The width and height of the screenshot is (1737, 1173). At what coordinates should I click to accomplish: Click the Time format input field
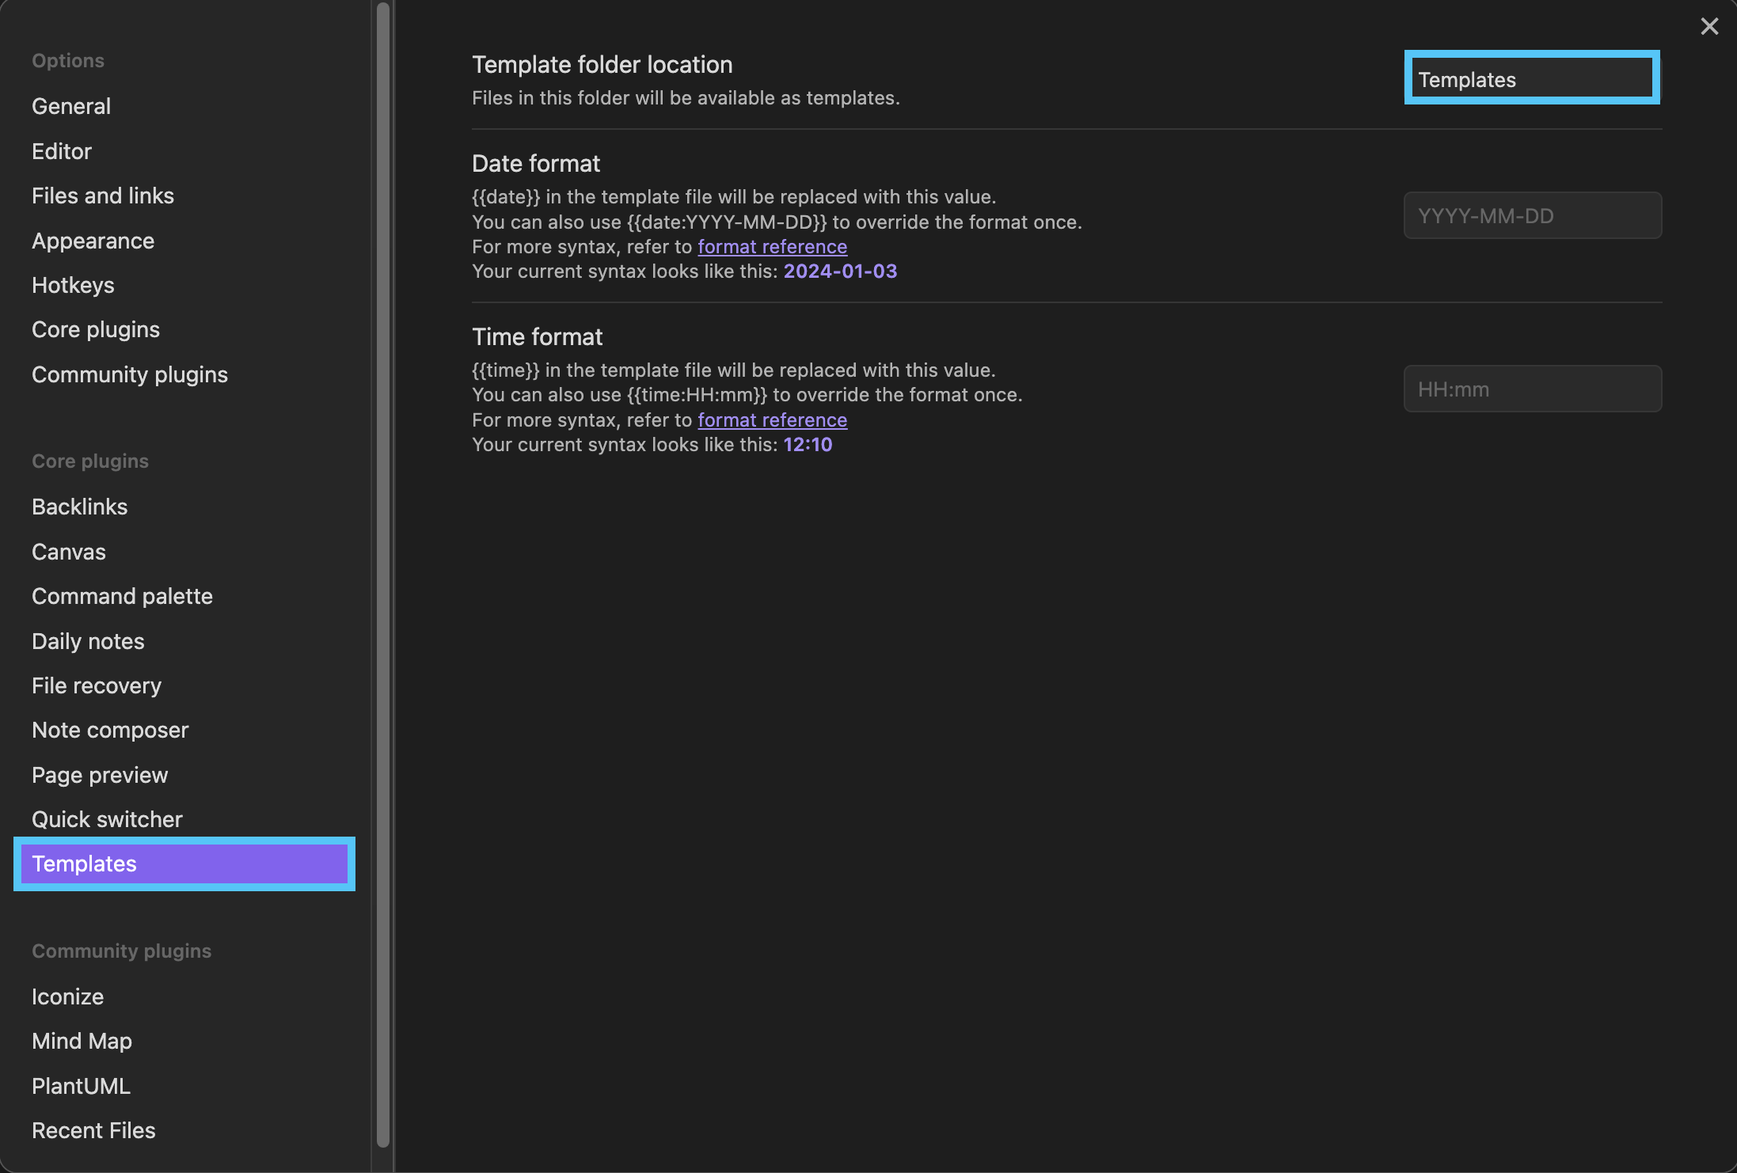tap(1531, 389)
